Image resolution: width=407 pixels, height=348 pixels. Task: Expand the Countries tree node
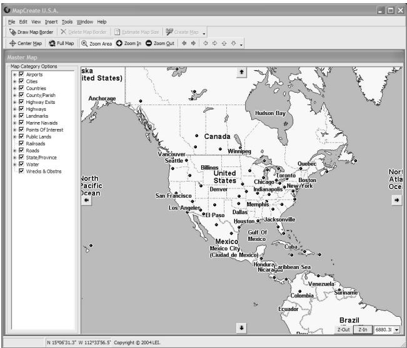[x=15, y=88]
